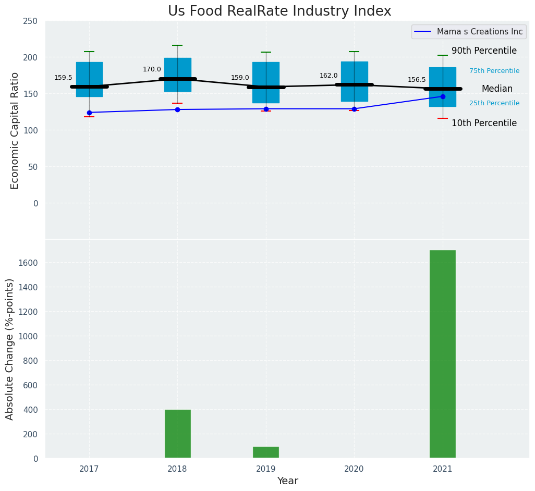The height and width of the screenshot is (491, 535).
Task: Click the 2019 x-axis tick label
Action: point(266,469)
